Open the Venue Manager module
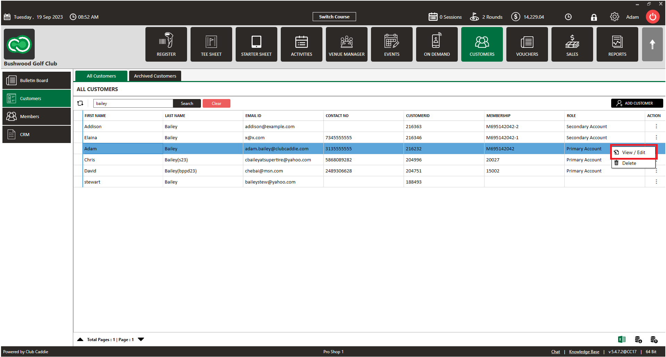 pos(346,44)
